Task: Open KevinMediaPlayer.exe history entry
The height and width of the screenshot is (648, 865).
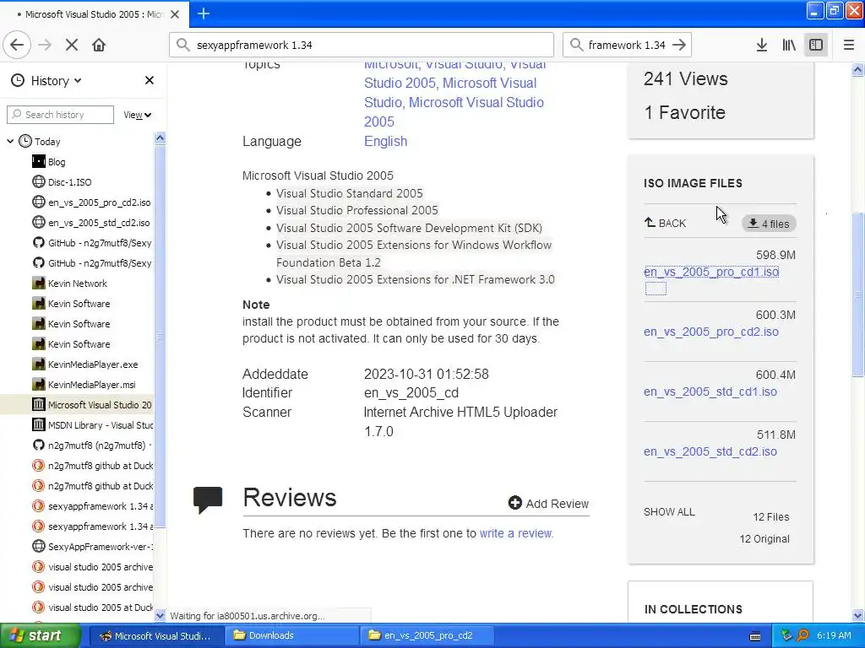Action: click(85, 364)
